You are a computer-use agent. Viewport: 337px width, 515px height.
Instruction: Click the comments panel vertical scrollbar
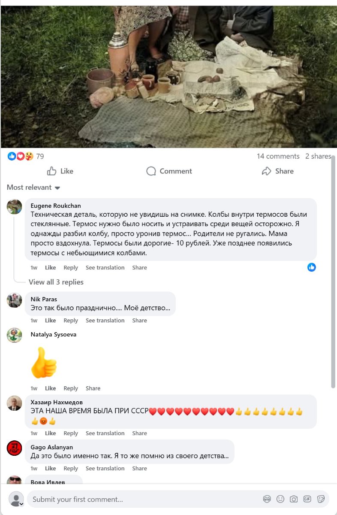pyautogui.click(x=333, y=270)
